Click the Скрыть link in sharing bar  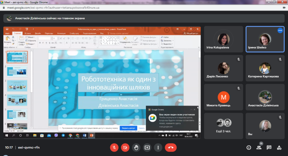click(x=141, y=128)
